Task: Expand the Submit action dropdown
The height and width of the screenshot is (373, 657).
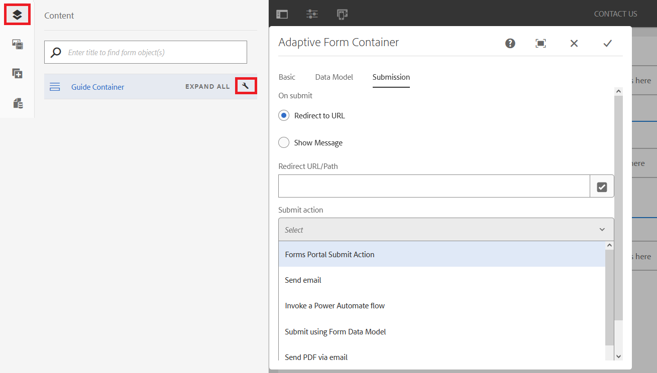Action: pyautogui.click(x=446, y=230)
